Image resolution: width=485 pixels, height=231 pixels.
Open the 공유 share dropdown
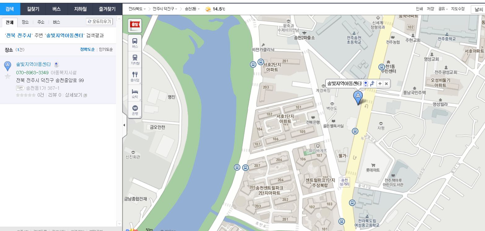pyautogui.click(x=443, y=9)
